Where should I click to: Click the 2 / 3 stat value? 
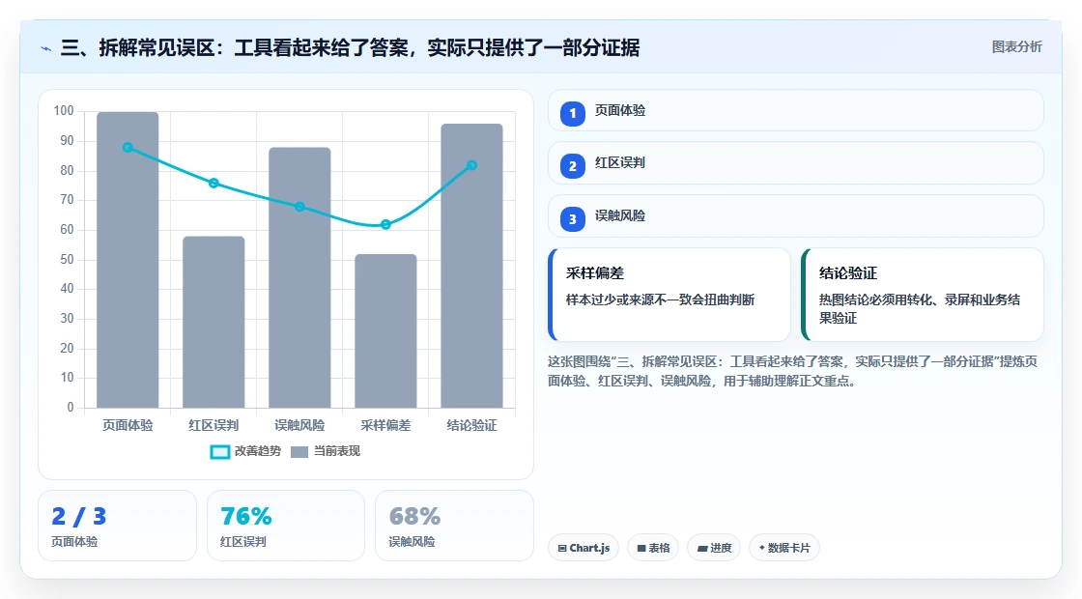78,516
